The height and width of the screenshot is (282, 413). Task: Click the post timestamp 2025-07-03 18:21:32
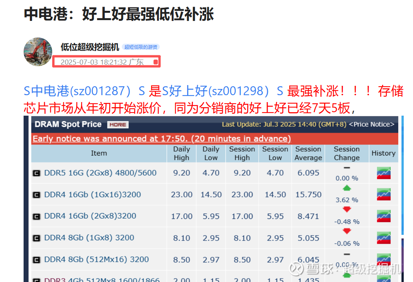click(94, 62)
